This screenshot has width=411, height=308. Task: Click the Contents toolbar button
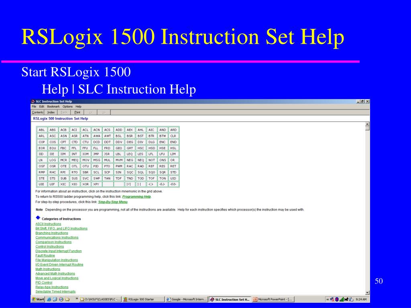click(x=38, y=112)
